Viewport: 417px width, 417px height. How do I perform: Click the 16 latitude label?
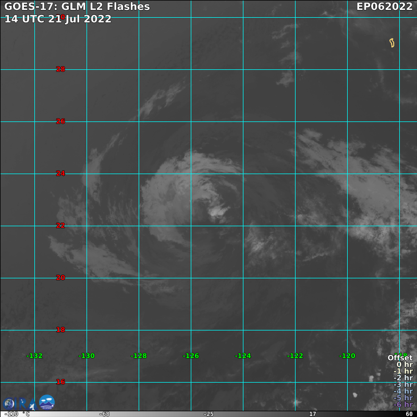tap(60, 382)
